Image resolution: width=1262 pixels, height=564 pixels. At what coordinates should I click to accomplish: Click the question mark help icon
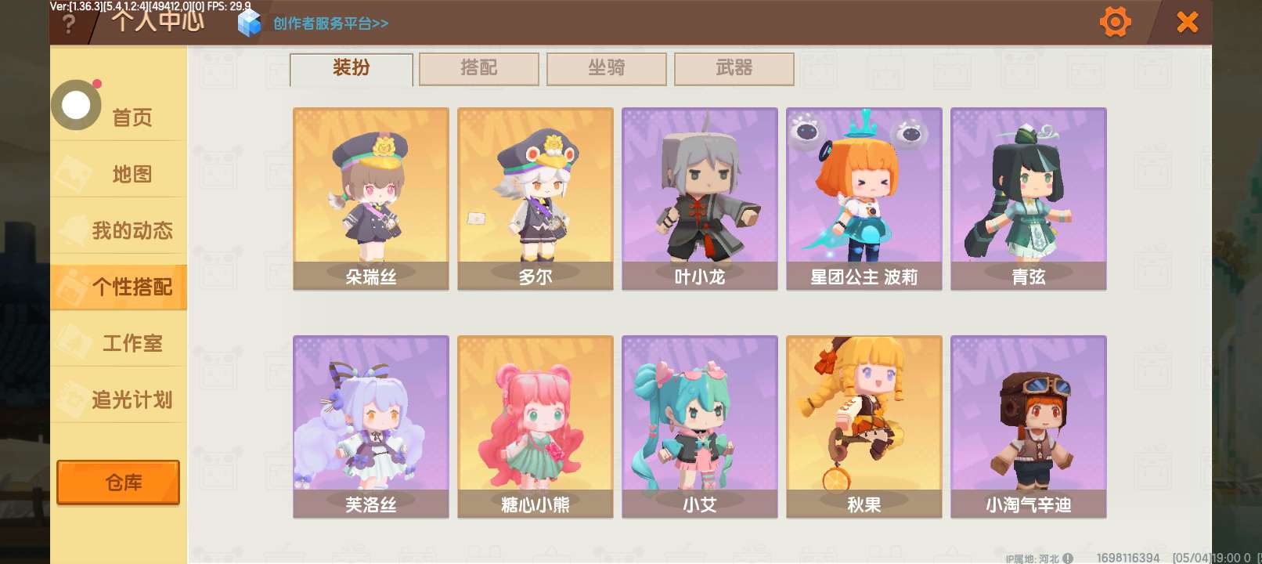pyautogui.click(x=69, y=24)
